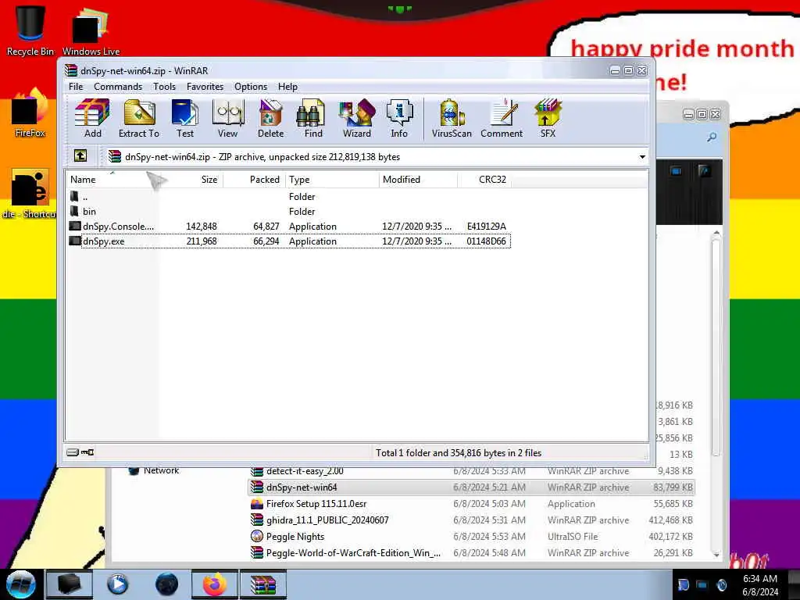This screenshot has height=600, width=800.
Task: Click the dark globe taskbar icon
Action: point(166,584)
